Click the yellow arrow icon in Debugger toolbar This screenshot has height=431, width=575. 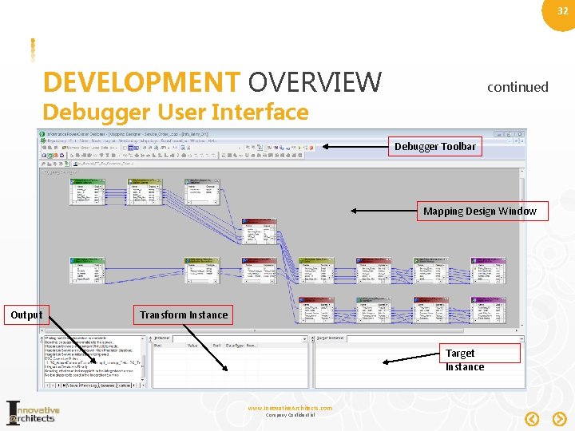(299, 148)
